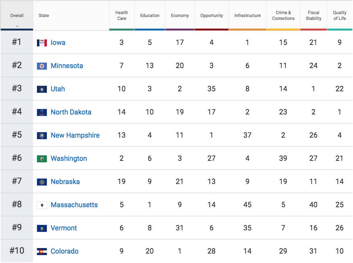Click the Massachusetts state flag icon
The image size is (353, 263).
point(42,205)
